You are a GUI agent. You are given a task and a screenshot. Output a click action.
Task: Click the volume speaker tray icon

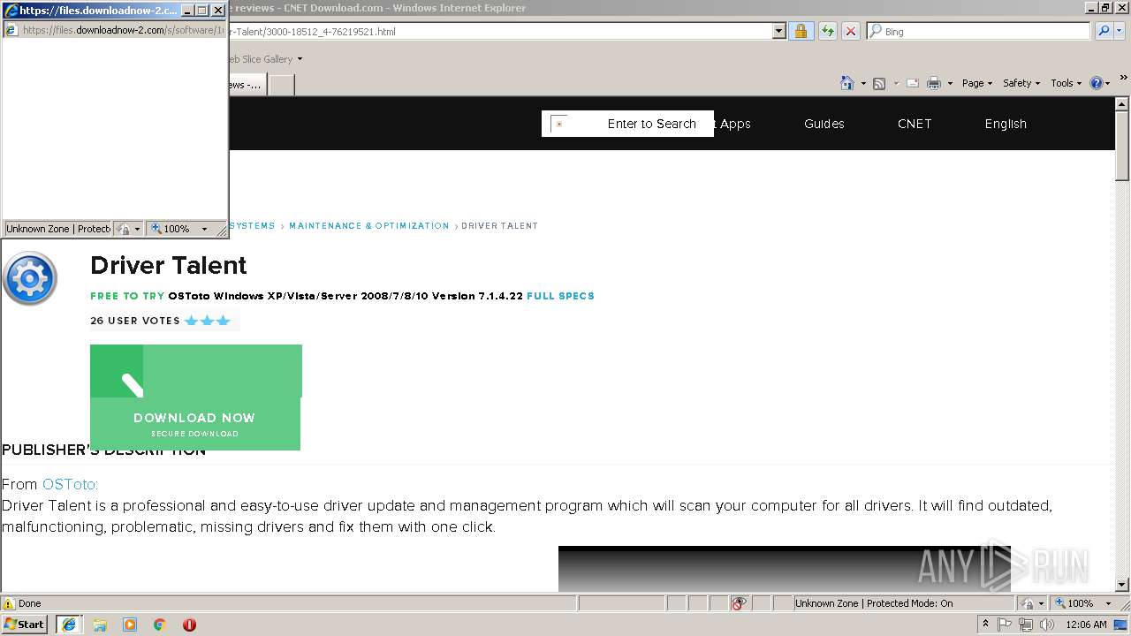(1047, 625)
